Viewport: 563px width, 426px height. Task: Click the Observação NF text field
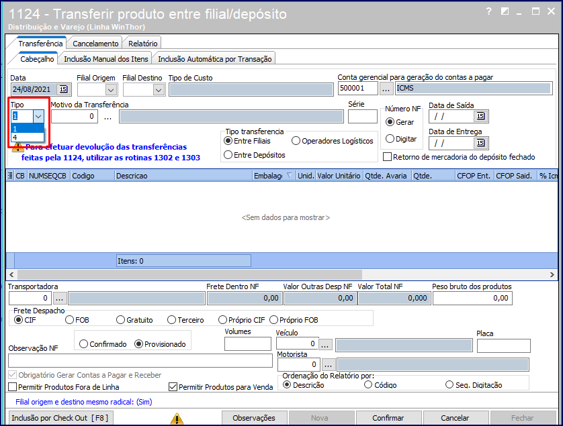[x=140, y=361]
